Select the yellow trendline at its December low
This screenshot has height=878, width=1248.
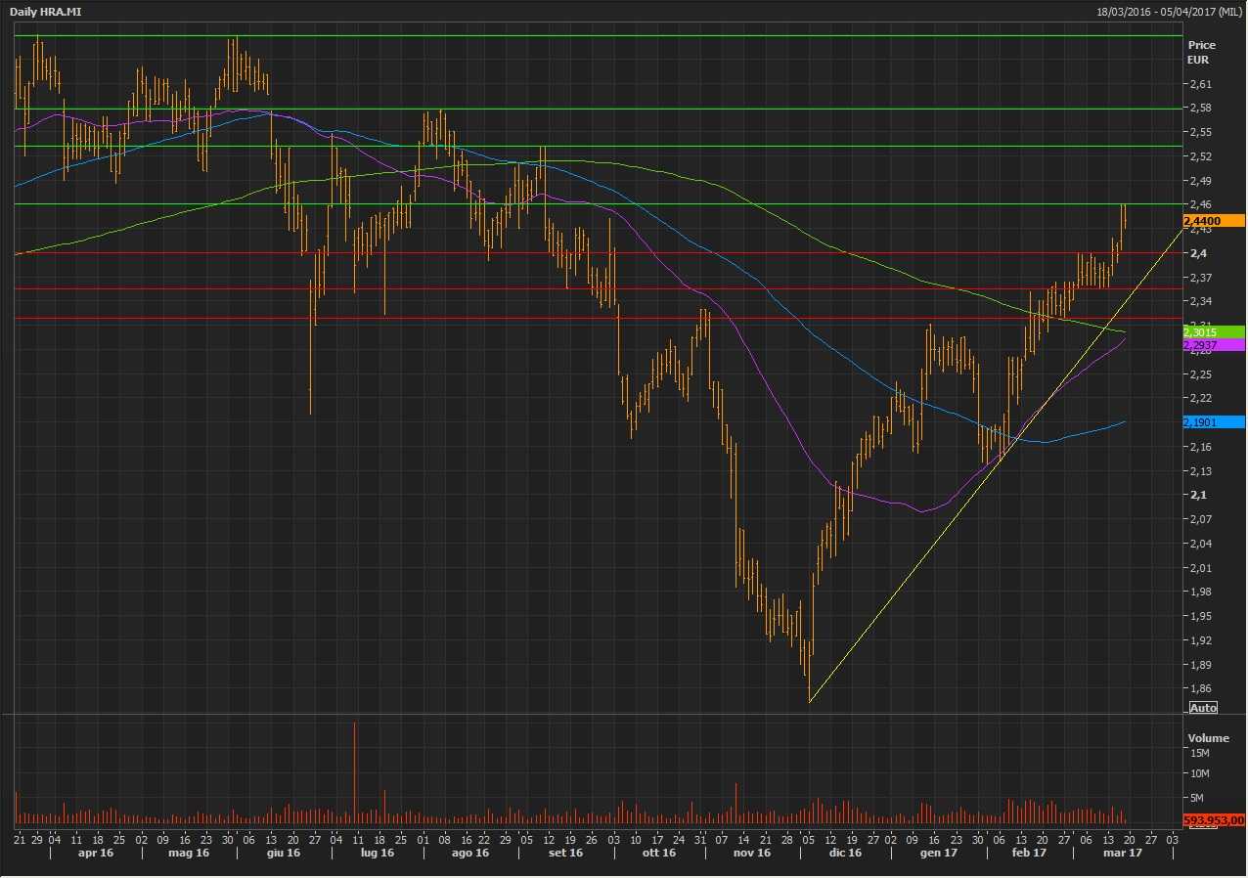click(x=811, y=701)
